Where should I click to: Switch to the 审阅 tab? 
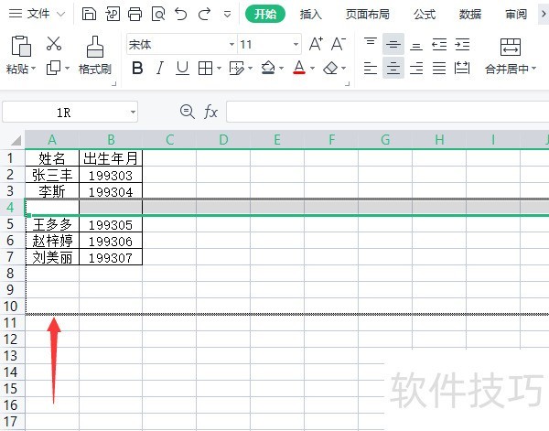pos(516,14)
